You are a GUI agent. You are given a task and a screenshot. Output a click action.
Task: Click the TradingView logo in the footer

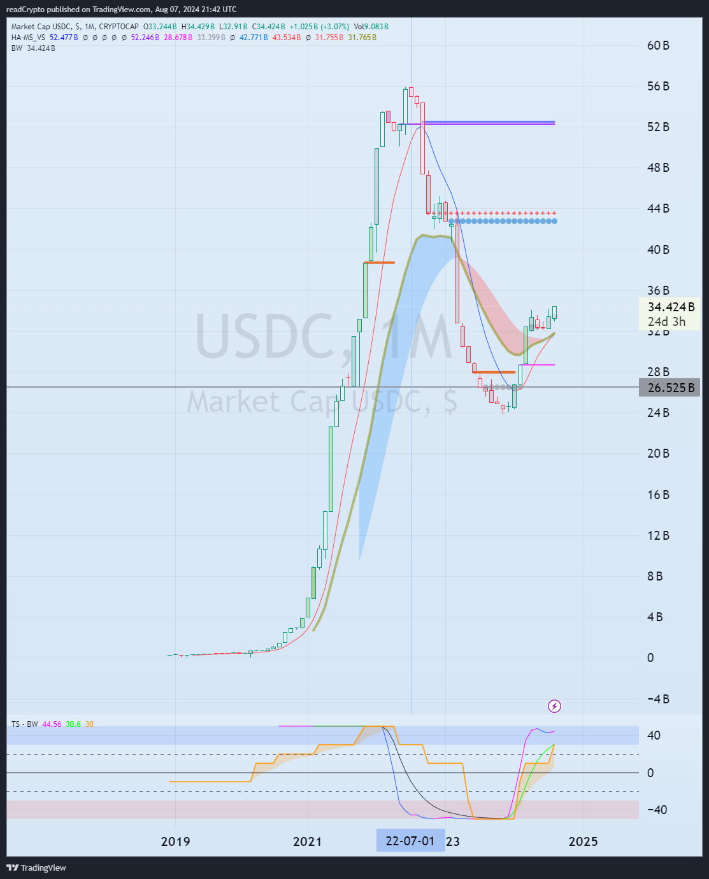[36, 868]
